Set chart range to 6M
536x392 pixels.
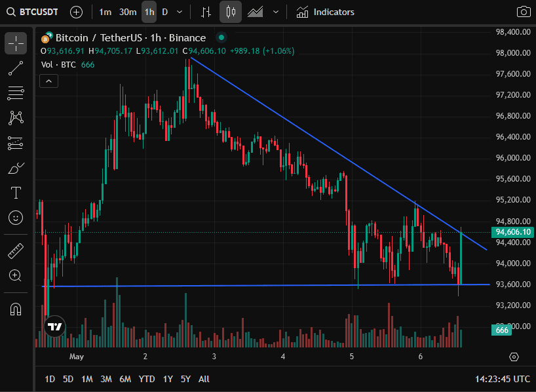[x=125, y=379]
